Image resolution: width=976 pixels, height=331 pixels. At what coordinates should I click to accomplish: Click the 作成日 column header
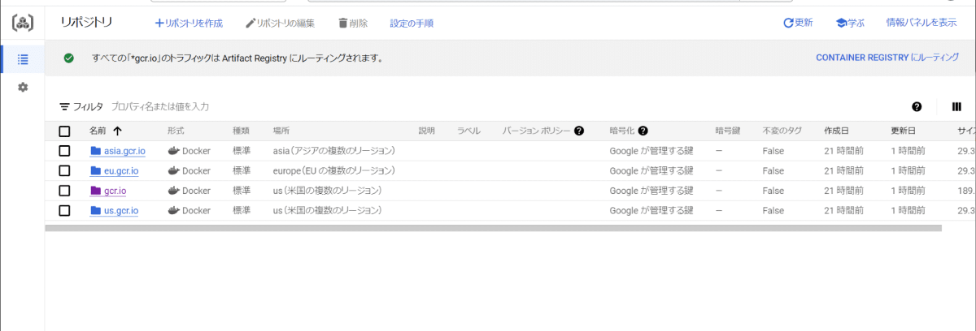[836, 131]
